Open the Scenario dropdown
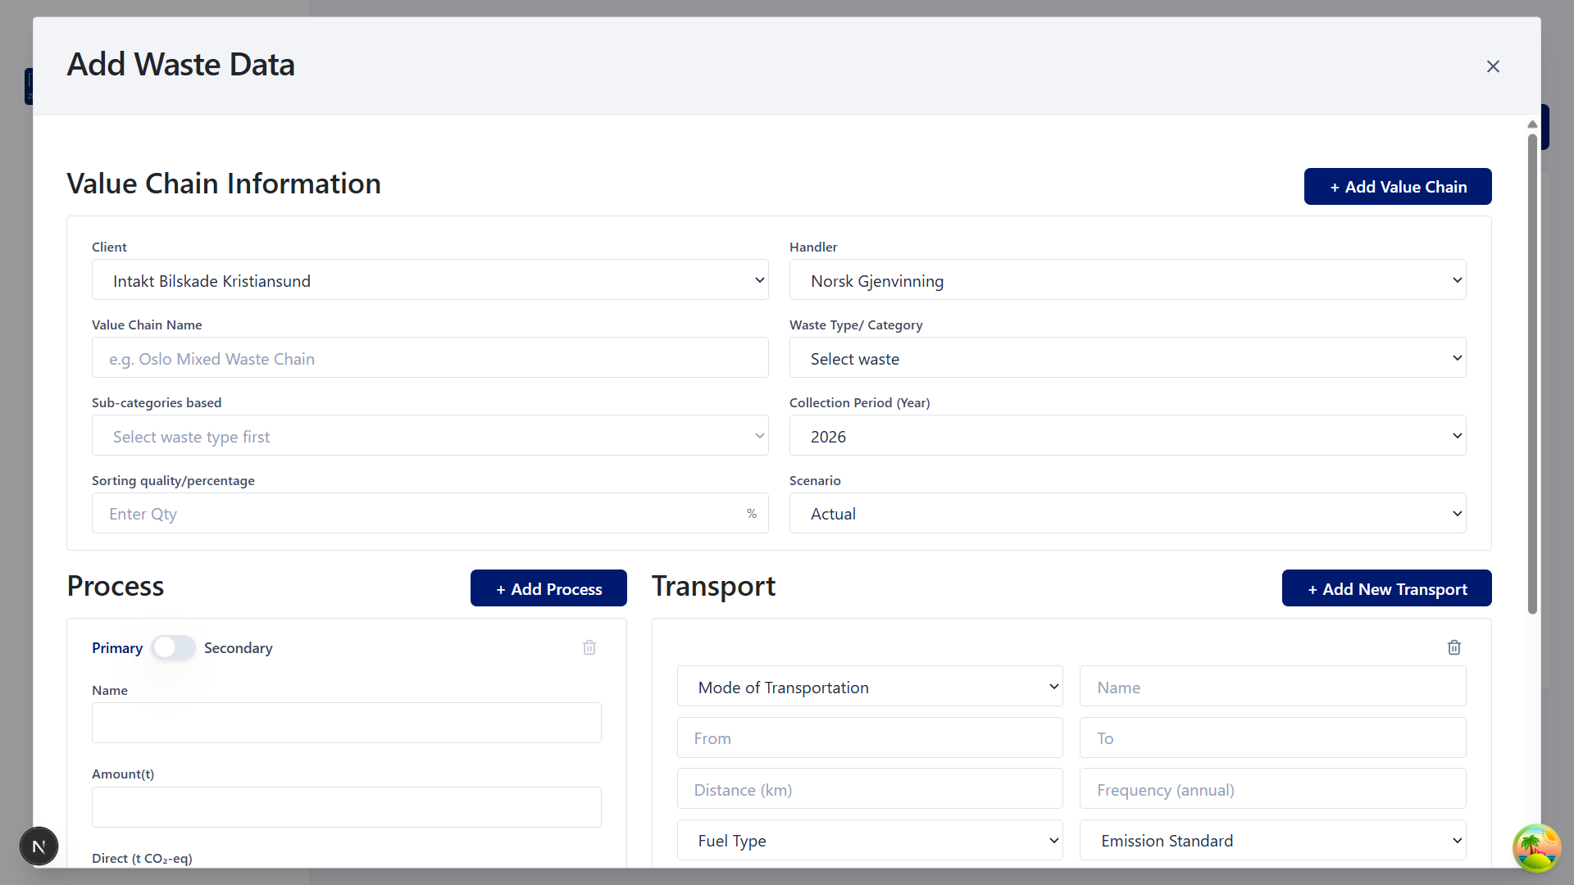Image resolution: width=1574 pixels, height=885 pixels. click(x=1127, y=514)
